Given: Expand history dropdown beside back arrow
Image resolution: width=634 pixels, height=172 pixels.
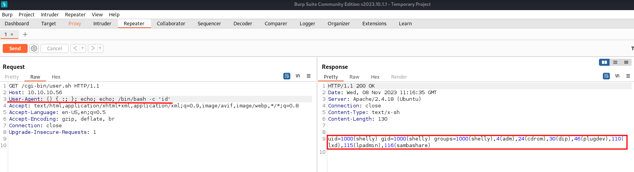Looking at the screenshot, I should pos(83,48).
